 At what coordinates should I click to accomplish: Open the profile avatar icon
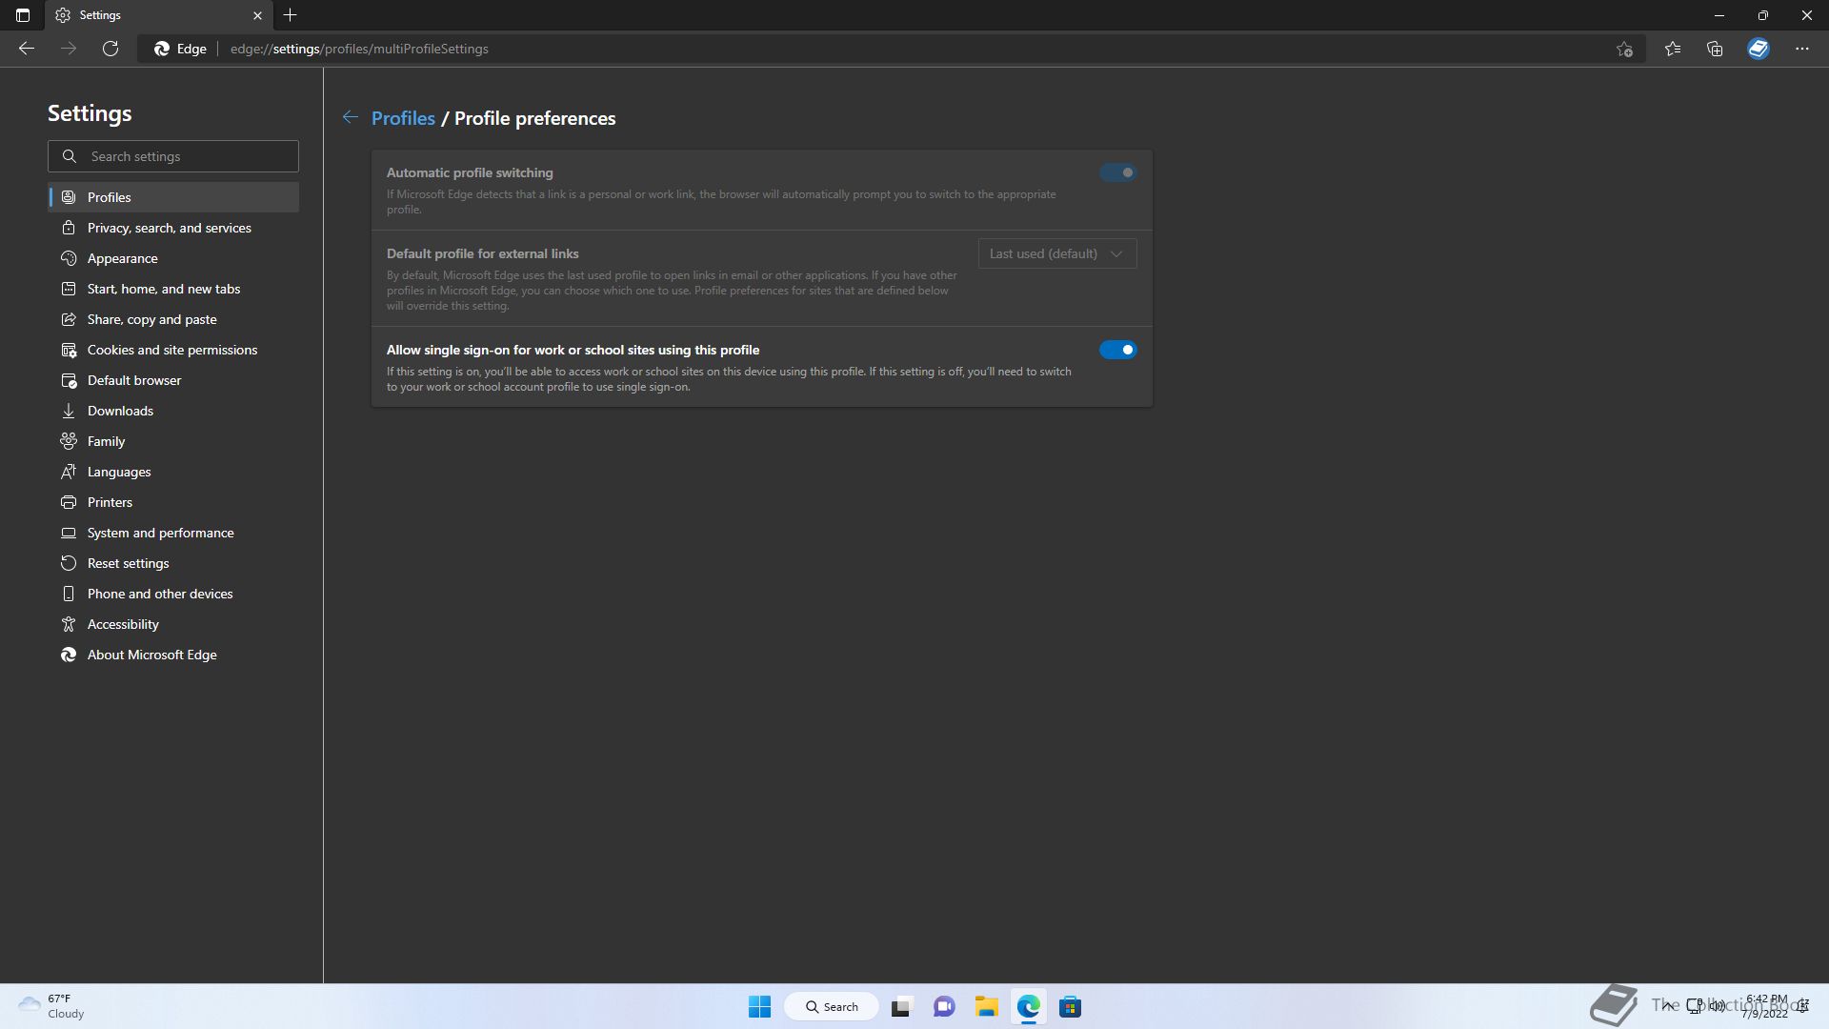[1759, 49]
